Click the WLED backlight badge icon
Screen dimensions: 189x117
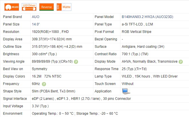point(12,7)
